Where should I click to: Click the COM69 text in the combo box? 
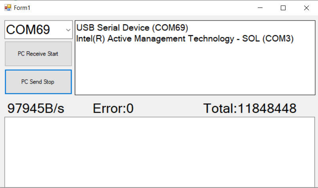point(28,30)
